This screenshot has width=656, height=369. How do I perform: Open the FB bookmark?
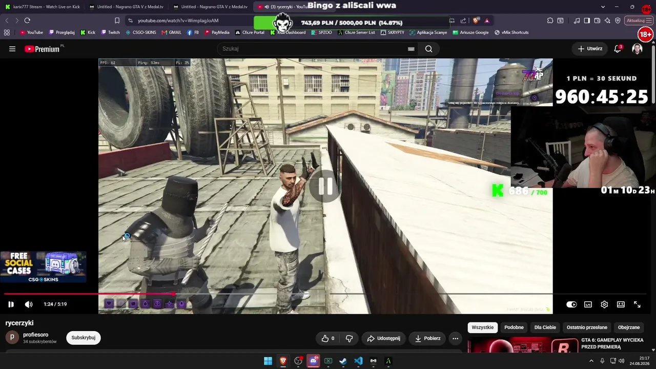tap(193, 32)
